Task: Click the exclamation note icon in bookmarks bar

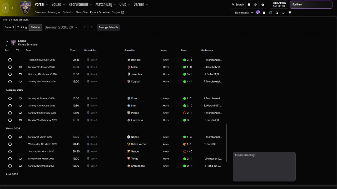Action: [270, 13]
